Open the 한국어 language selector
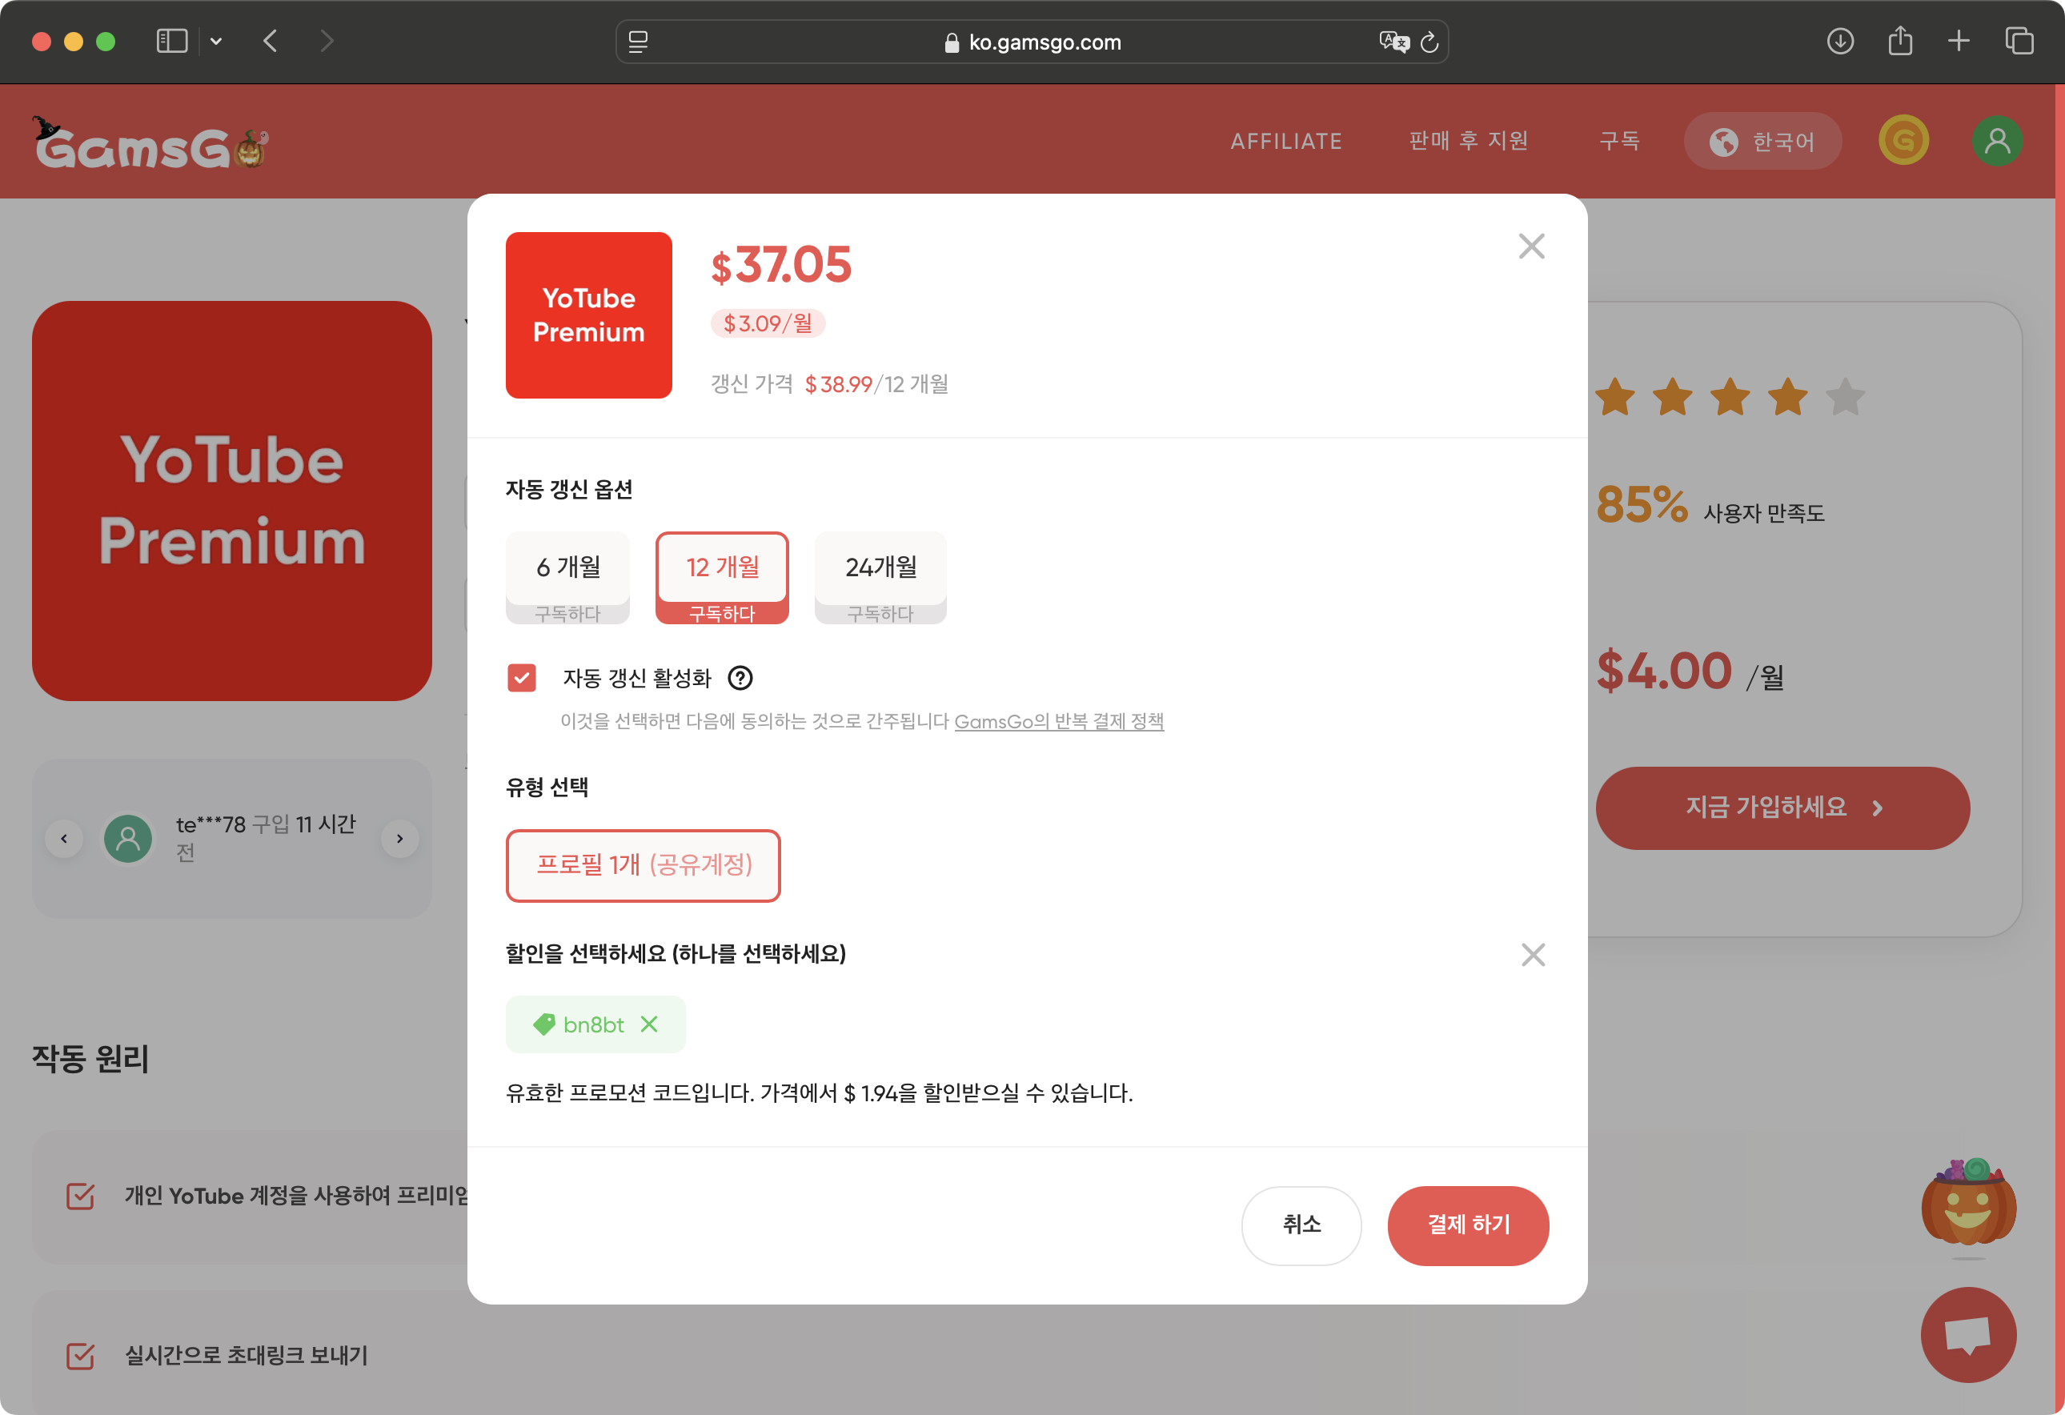 [x=1762, y=141]
